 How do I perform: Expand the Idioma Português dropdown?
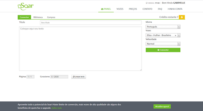tap(163, 27)
